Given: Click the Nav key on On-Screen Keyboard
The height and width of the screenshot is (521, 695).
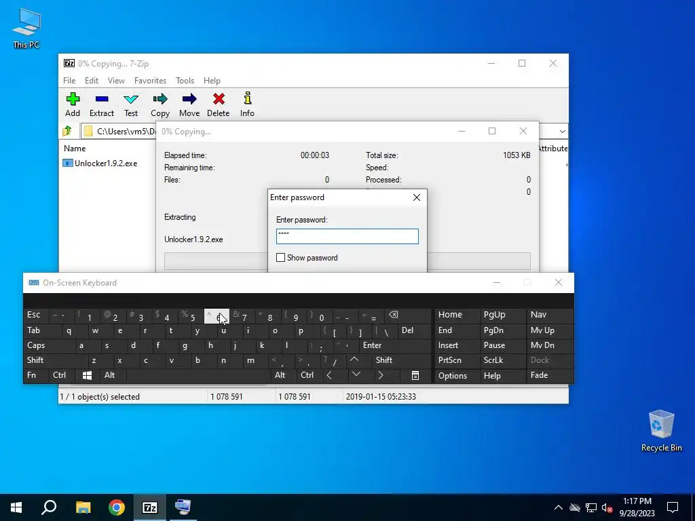Looking at the screenshot, I should click(x=550, y=315).
